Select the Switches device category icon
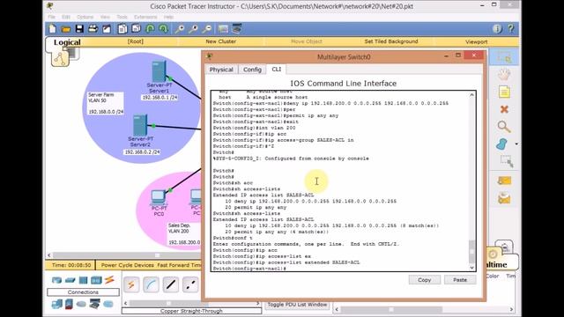Viewport: 564px width, 317px height. [x=70, y=280]
